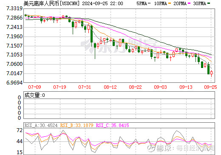This screenshot has width=221, height=155.
Task: Click the RSI_C:35.8415 indicator label
Action: 113,125
